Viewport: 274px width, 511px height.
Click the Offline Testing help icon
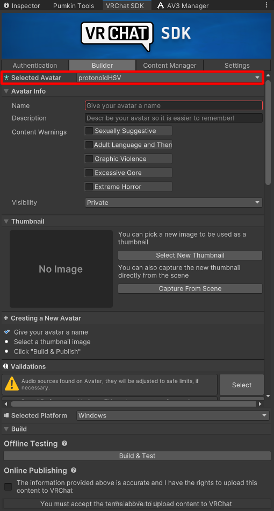[x=64, y=443]
